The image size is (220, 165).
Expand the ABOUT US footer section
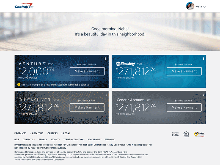[x=36, y=133]
